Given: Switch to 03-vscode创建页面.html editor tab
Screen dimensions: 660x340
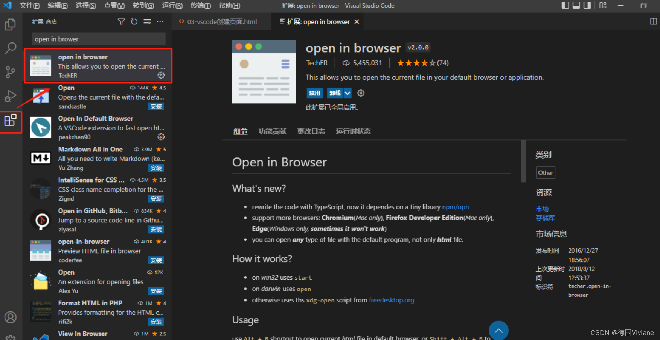Looking at the screenshot, I should [x=221, y=22].
